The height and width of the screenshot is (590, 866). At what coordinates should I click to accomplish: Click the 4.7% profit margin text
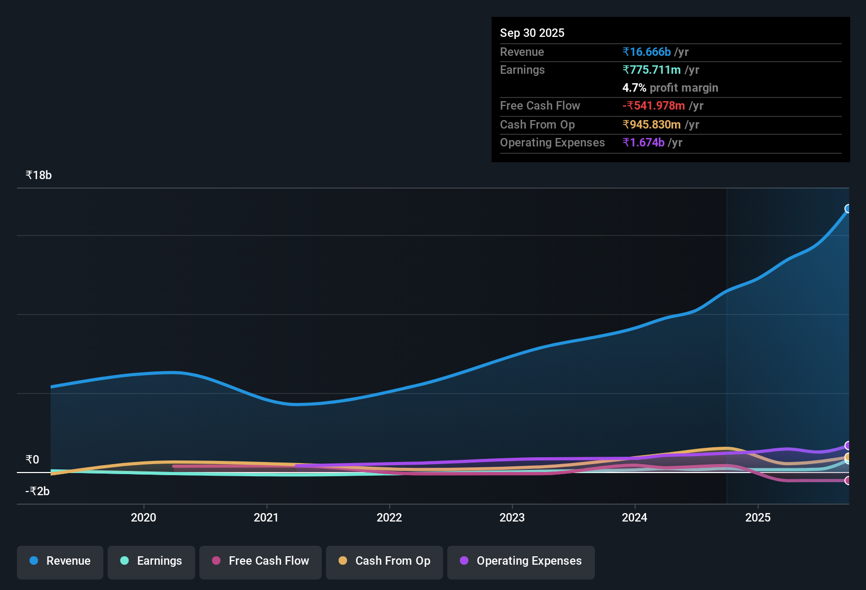point(670,88)
